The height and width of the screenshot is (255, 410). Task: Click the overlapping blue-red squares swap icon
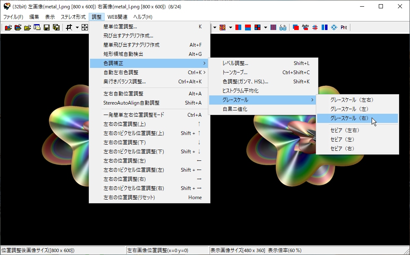(296, 27)
